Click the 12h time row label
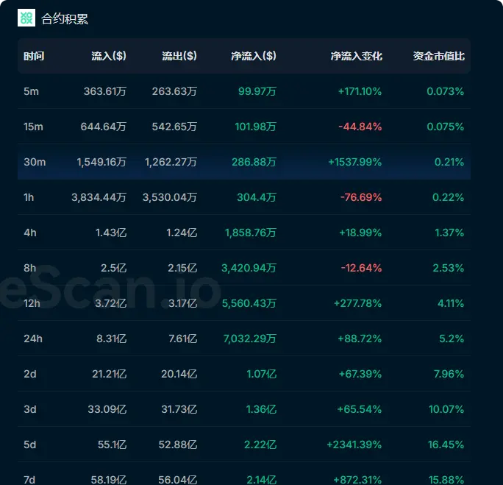Viewport: 503px width, 485px height. 32,303
